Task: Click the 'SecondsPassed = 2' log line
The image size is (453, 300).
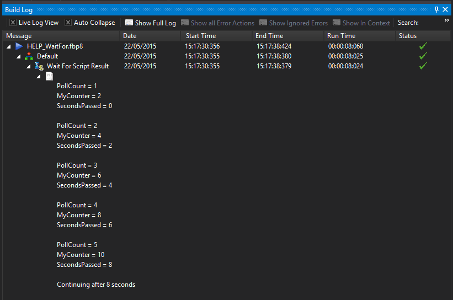Action: point(84,146)
